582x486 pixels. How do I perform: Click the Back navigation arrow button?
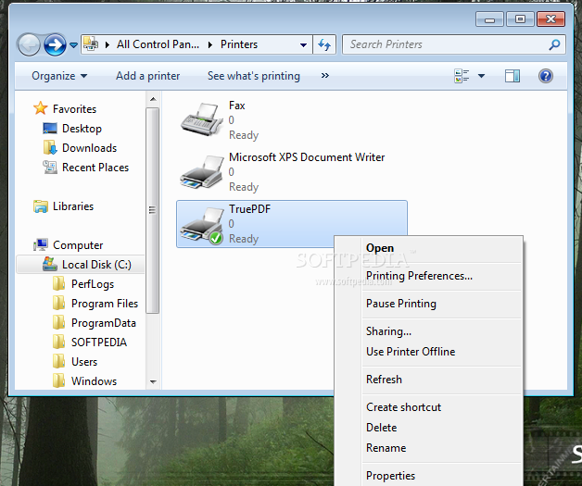tap(29, 44)
